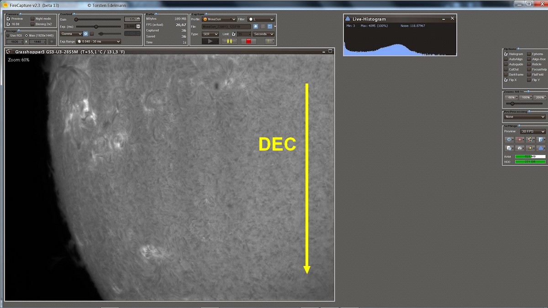548x308 pixels.
Task: Toggle the 16 Bit checkbox
Action: click(8, 24)
